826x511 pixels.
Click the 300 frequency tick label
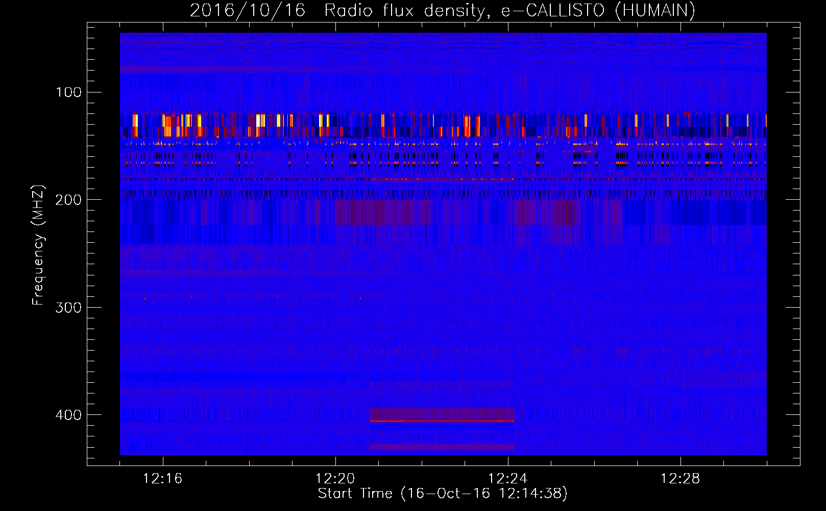coord(68,308)
